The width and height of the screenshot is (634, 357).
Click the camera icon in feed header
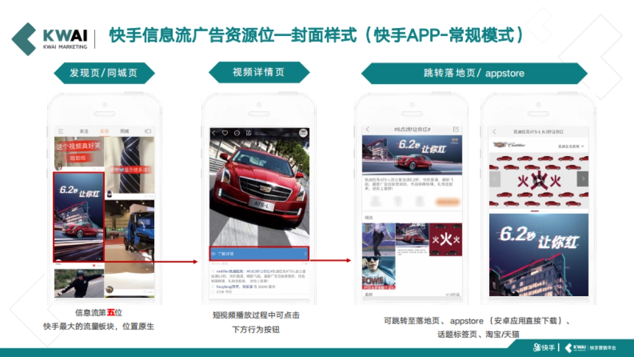point(148,131)
